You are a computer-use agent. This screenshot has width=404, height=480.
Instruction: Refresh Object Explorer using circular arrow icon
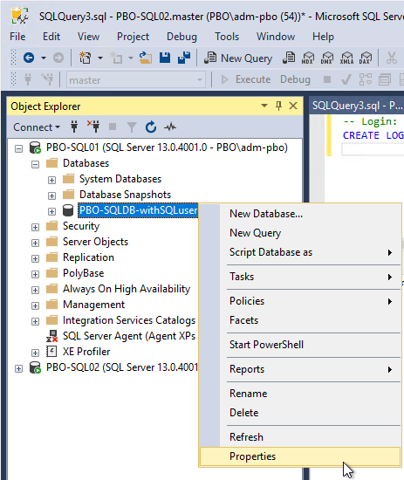pos(151,127)
